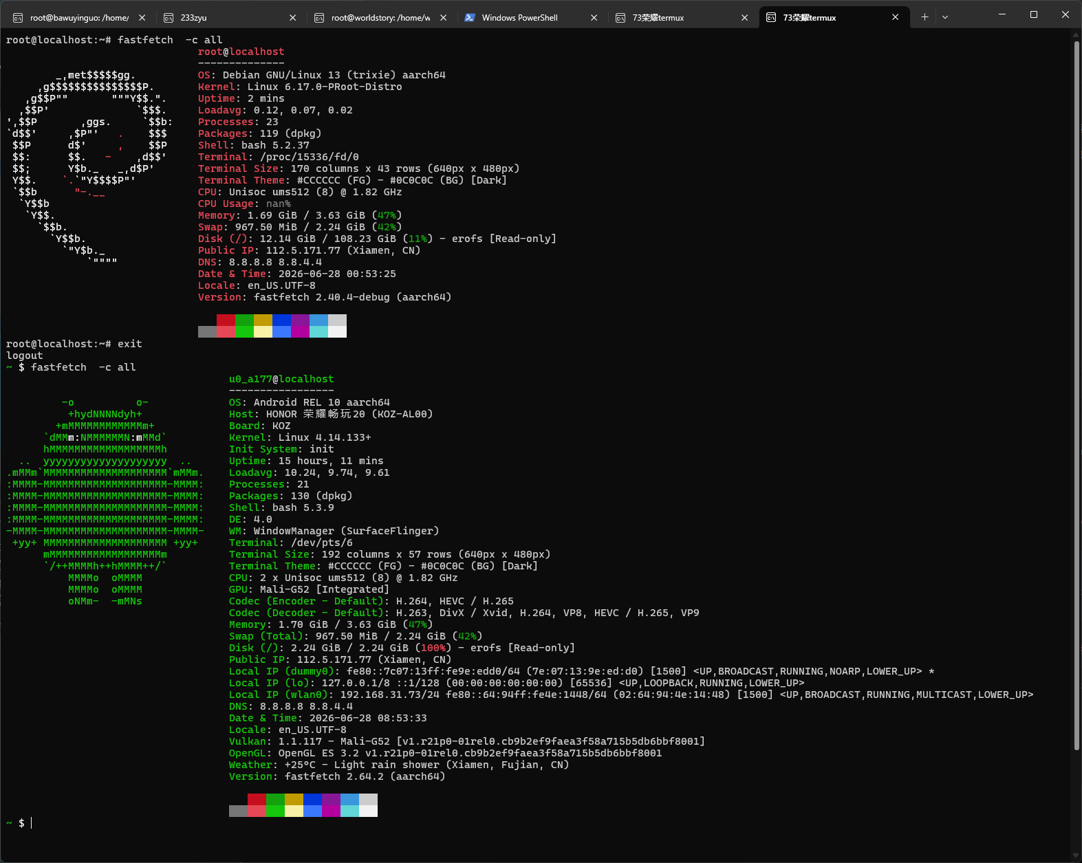Switch to root@bawuyinguo tab
The width and height of the screenshot is (1082, 863).
click(x=79, y=17)
